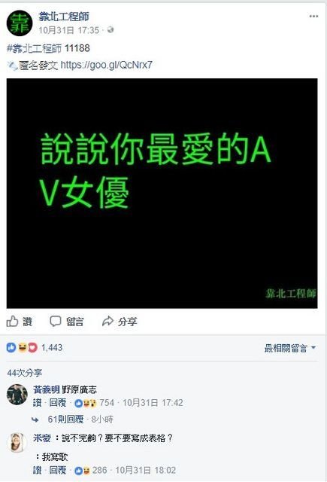Image resolution: width=327 pixels, height=482 pixels.
Task: Expand the 最相關留言 sort dropdown
Action: pos(290,348)
